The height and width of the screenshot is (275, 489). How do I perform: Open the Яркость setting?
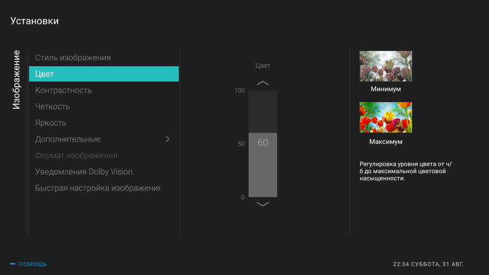[x=51, y=123]
